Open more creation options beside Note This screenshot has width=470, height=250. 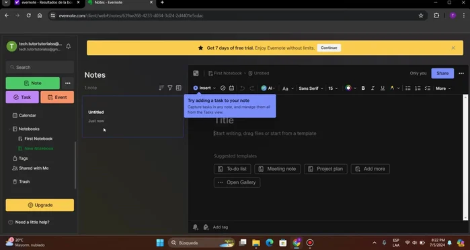pos(68,83)
